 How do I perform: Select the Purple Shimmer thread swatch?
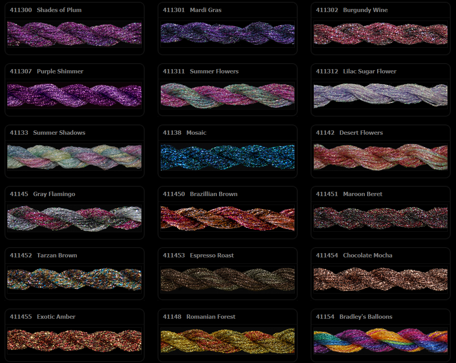click(75, 96)
